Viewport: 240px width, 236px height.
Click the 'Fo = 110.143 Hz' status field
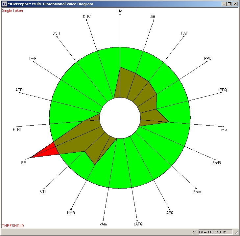point(215,232)
